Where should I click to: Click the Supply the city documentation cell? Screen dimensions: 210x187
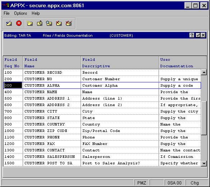click(x=180, y=111)
